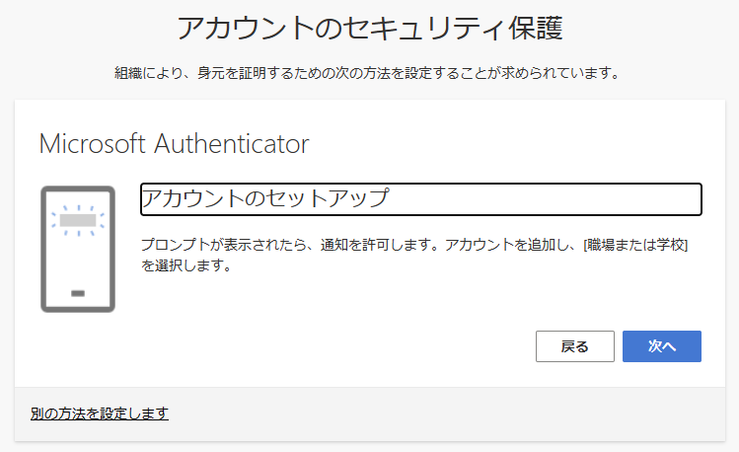Screen dimensions: 739x452
Task: Click the phone illustration icon
Action: click(x=78, y=249)
